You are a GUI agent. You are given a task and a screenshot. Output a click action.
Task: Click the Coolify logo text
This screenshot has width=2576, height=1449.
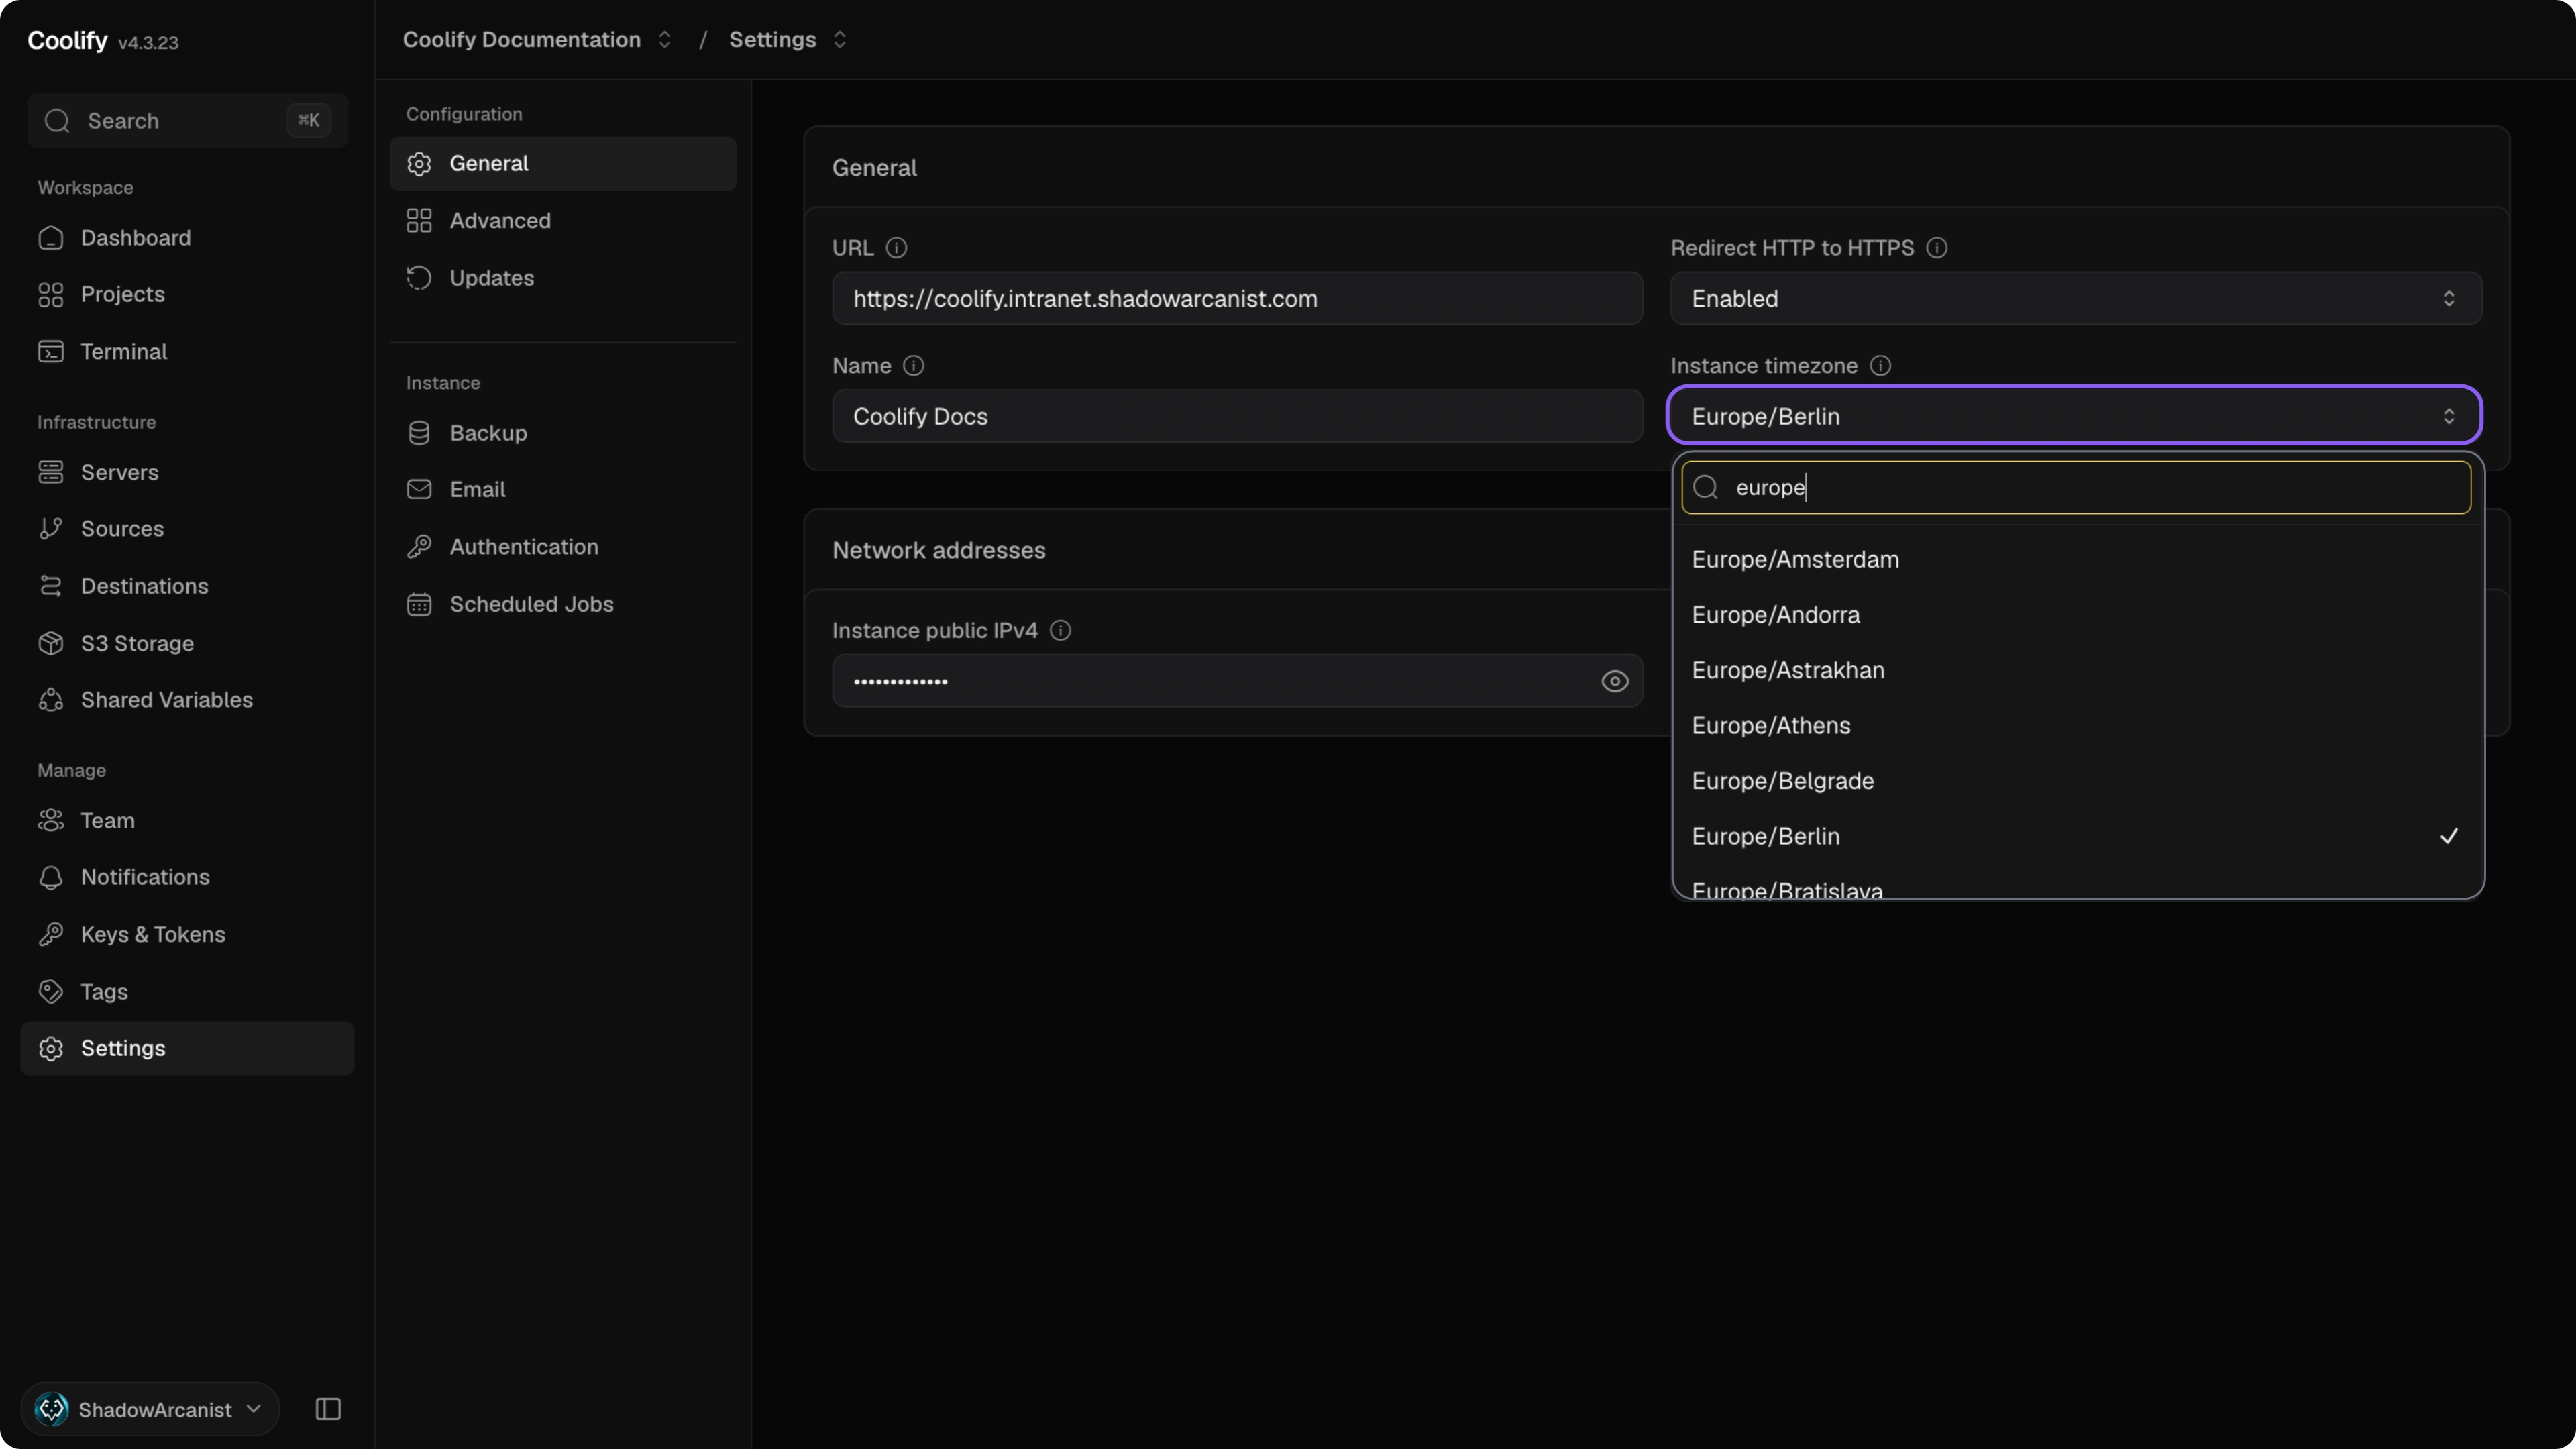67,40
